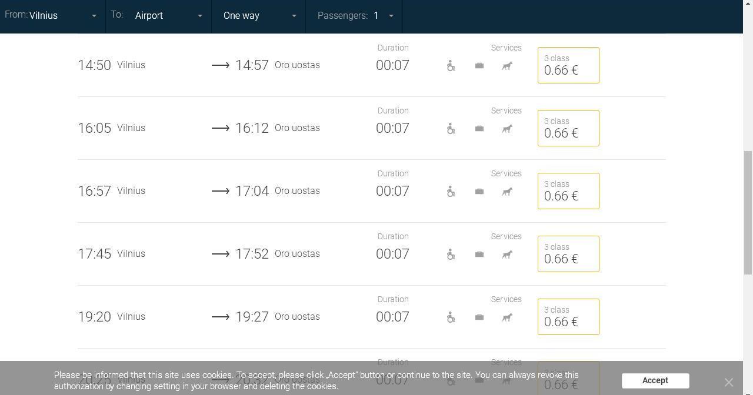Viewport: 753px width, 395px height.
Task: Open the Passengers count dropdown
Action: 354,16
